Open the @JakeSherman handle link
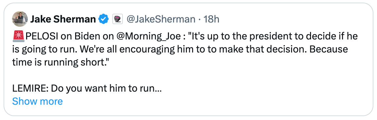 161,19
